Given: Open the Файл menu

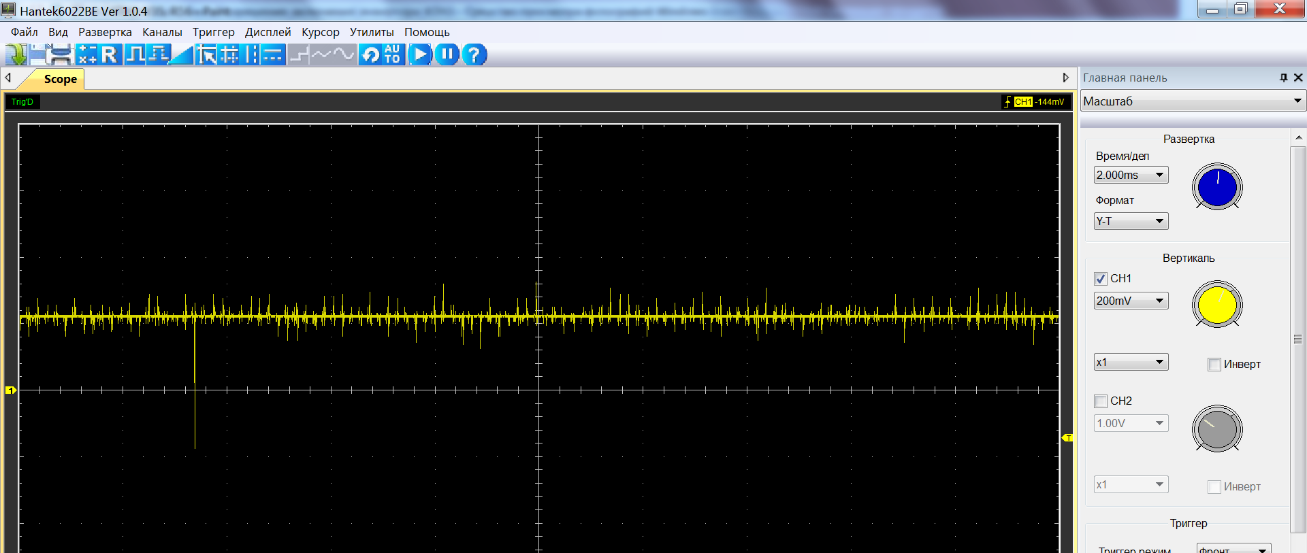Looking at the screenshot, I should 25,32.
